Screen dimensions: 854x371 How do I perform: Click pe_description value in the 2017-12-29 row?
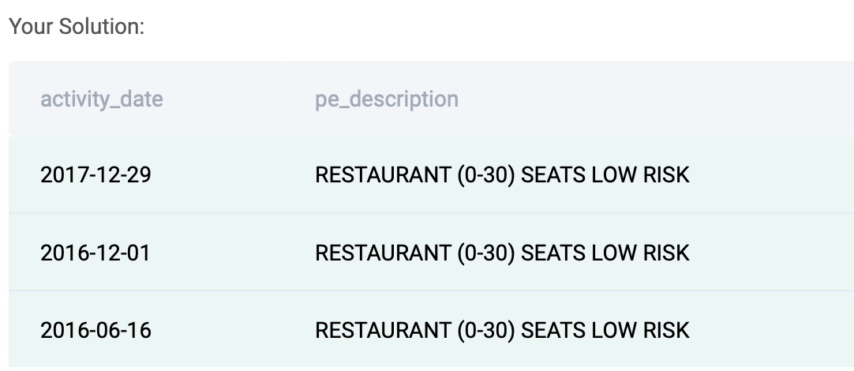pyautogui.click(x=502, y=175)
